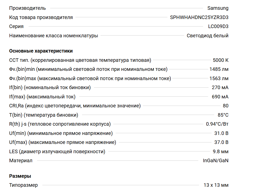277x192 pixels.
Task: Select the part code SPHWHAHDNC25YZR3D3
Action: (199, 17)
